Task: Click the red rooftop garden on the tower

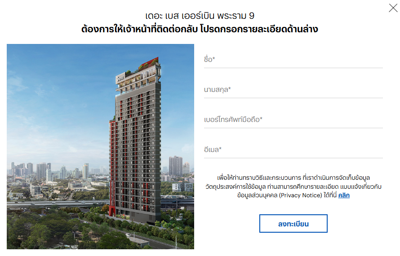Action: [x=149, y=64]
